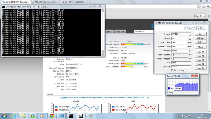
Task: Open the cmd.exe taskbar button
Action: click(x=71, y=116)
